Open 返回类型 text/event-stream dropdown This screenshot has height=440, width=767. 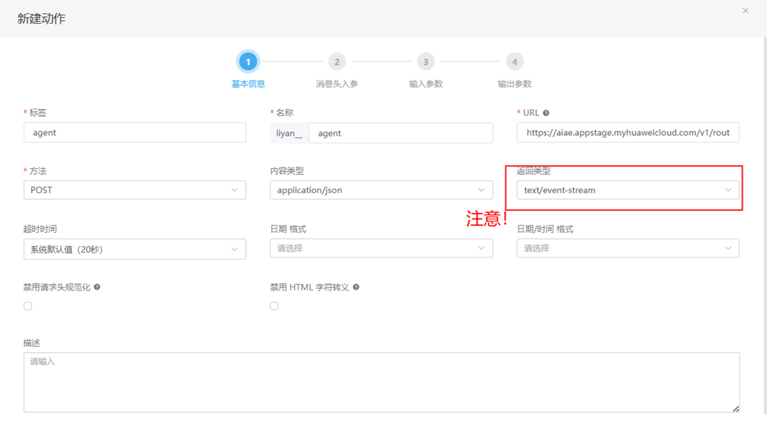(x=627, y=190)
